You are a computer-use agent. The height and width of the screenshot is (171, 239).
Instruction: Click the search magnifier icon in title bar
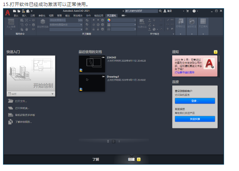pos(160,11)
